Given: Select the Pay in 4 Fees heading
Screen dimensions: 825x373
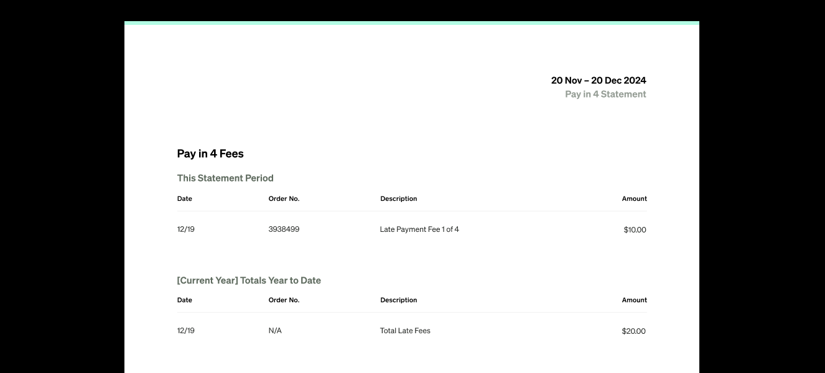Looking at the screenshot, I should pos(210,154).
